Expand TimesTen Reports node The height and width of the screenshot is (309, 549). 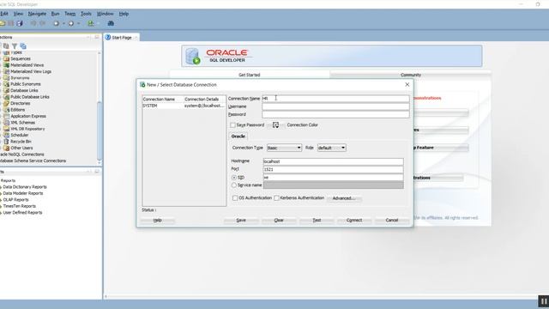tap(1, 206)
